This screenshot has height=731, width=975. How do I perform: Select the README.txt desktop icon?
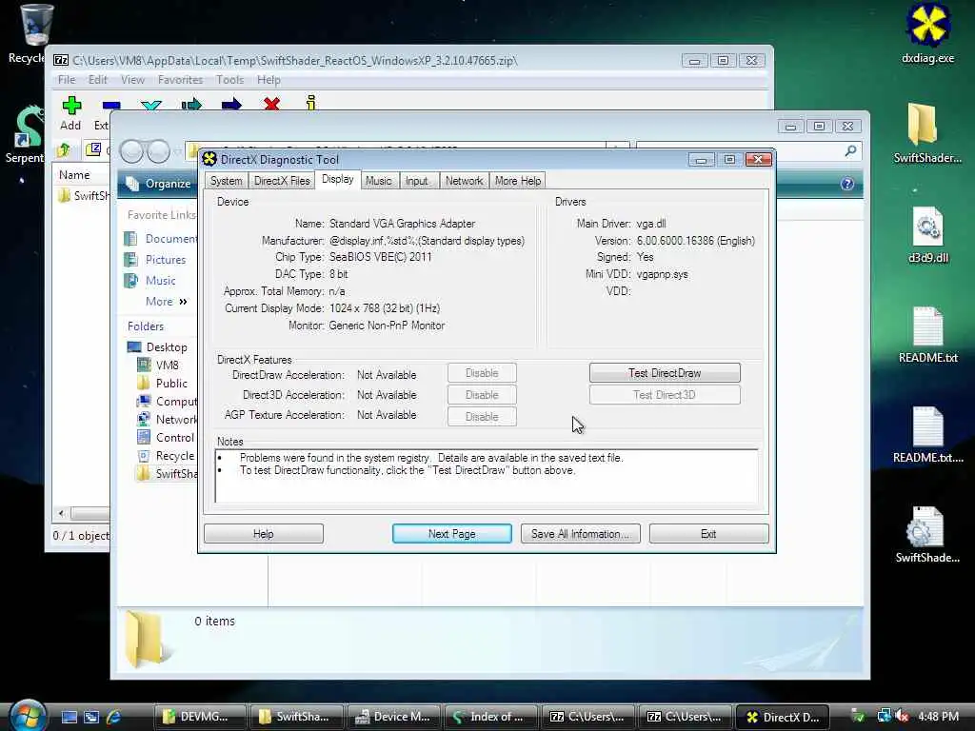pos(927,334)
